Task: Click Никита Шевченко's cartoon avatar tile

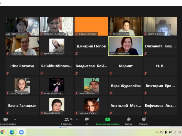Action: point(91,86)
